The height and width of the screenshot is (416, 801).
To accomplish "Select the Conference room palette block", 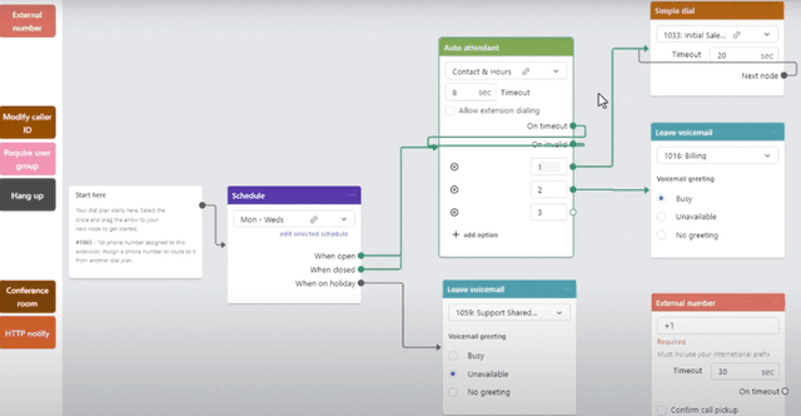I will point(27,296).
